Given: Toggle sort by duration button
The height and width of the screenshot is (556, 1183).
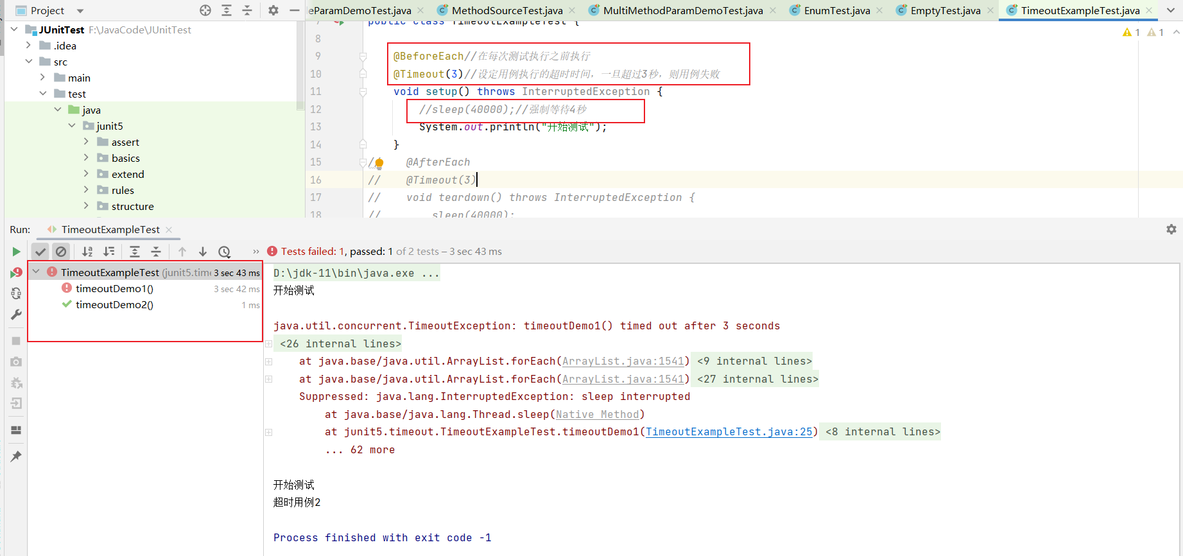Looking at the screenshot, I should (x=109, y=252).
